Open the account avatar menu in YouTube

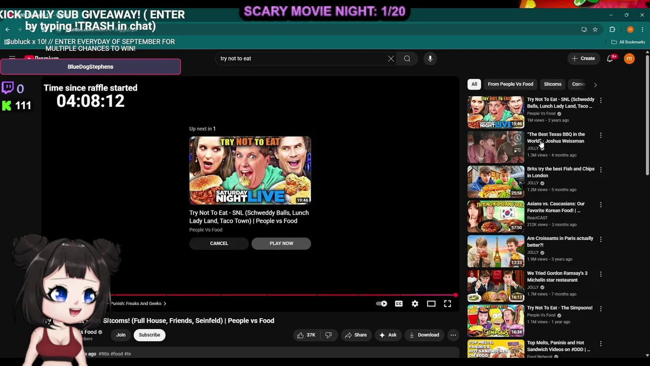pos(629,58)
